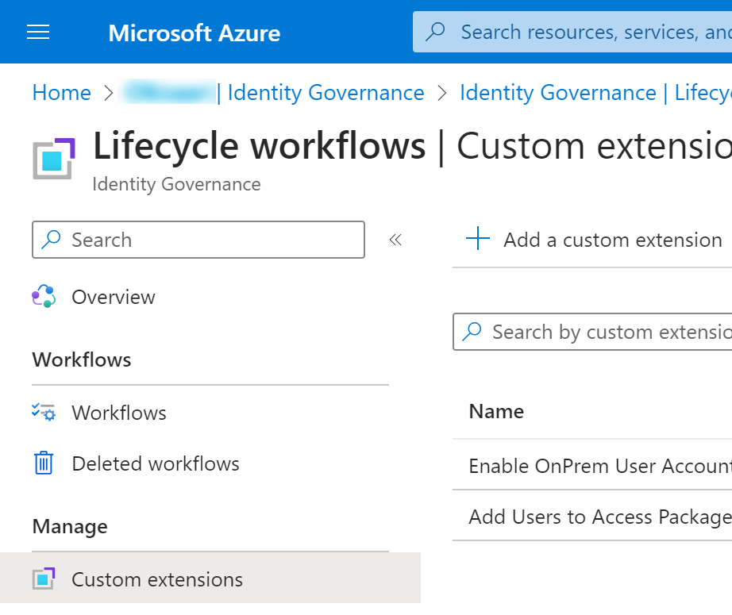Open Identity Governance Lifecycle breadcrumb link
Screen dimensions: 732x615
click(x=595, y=92)
